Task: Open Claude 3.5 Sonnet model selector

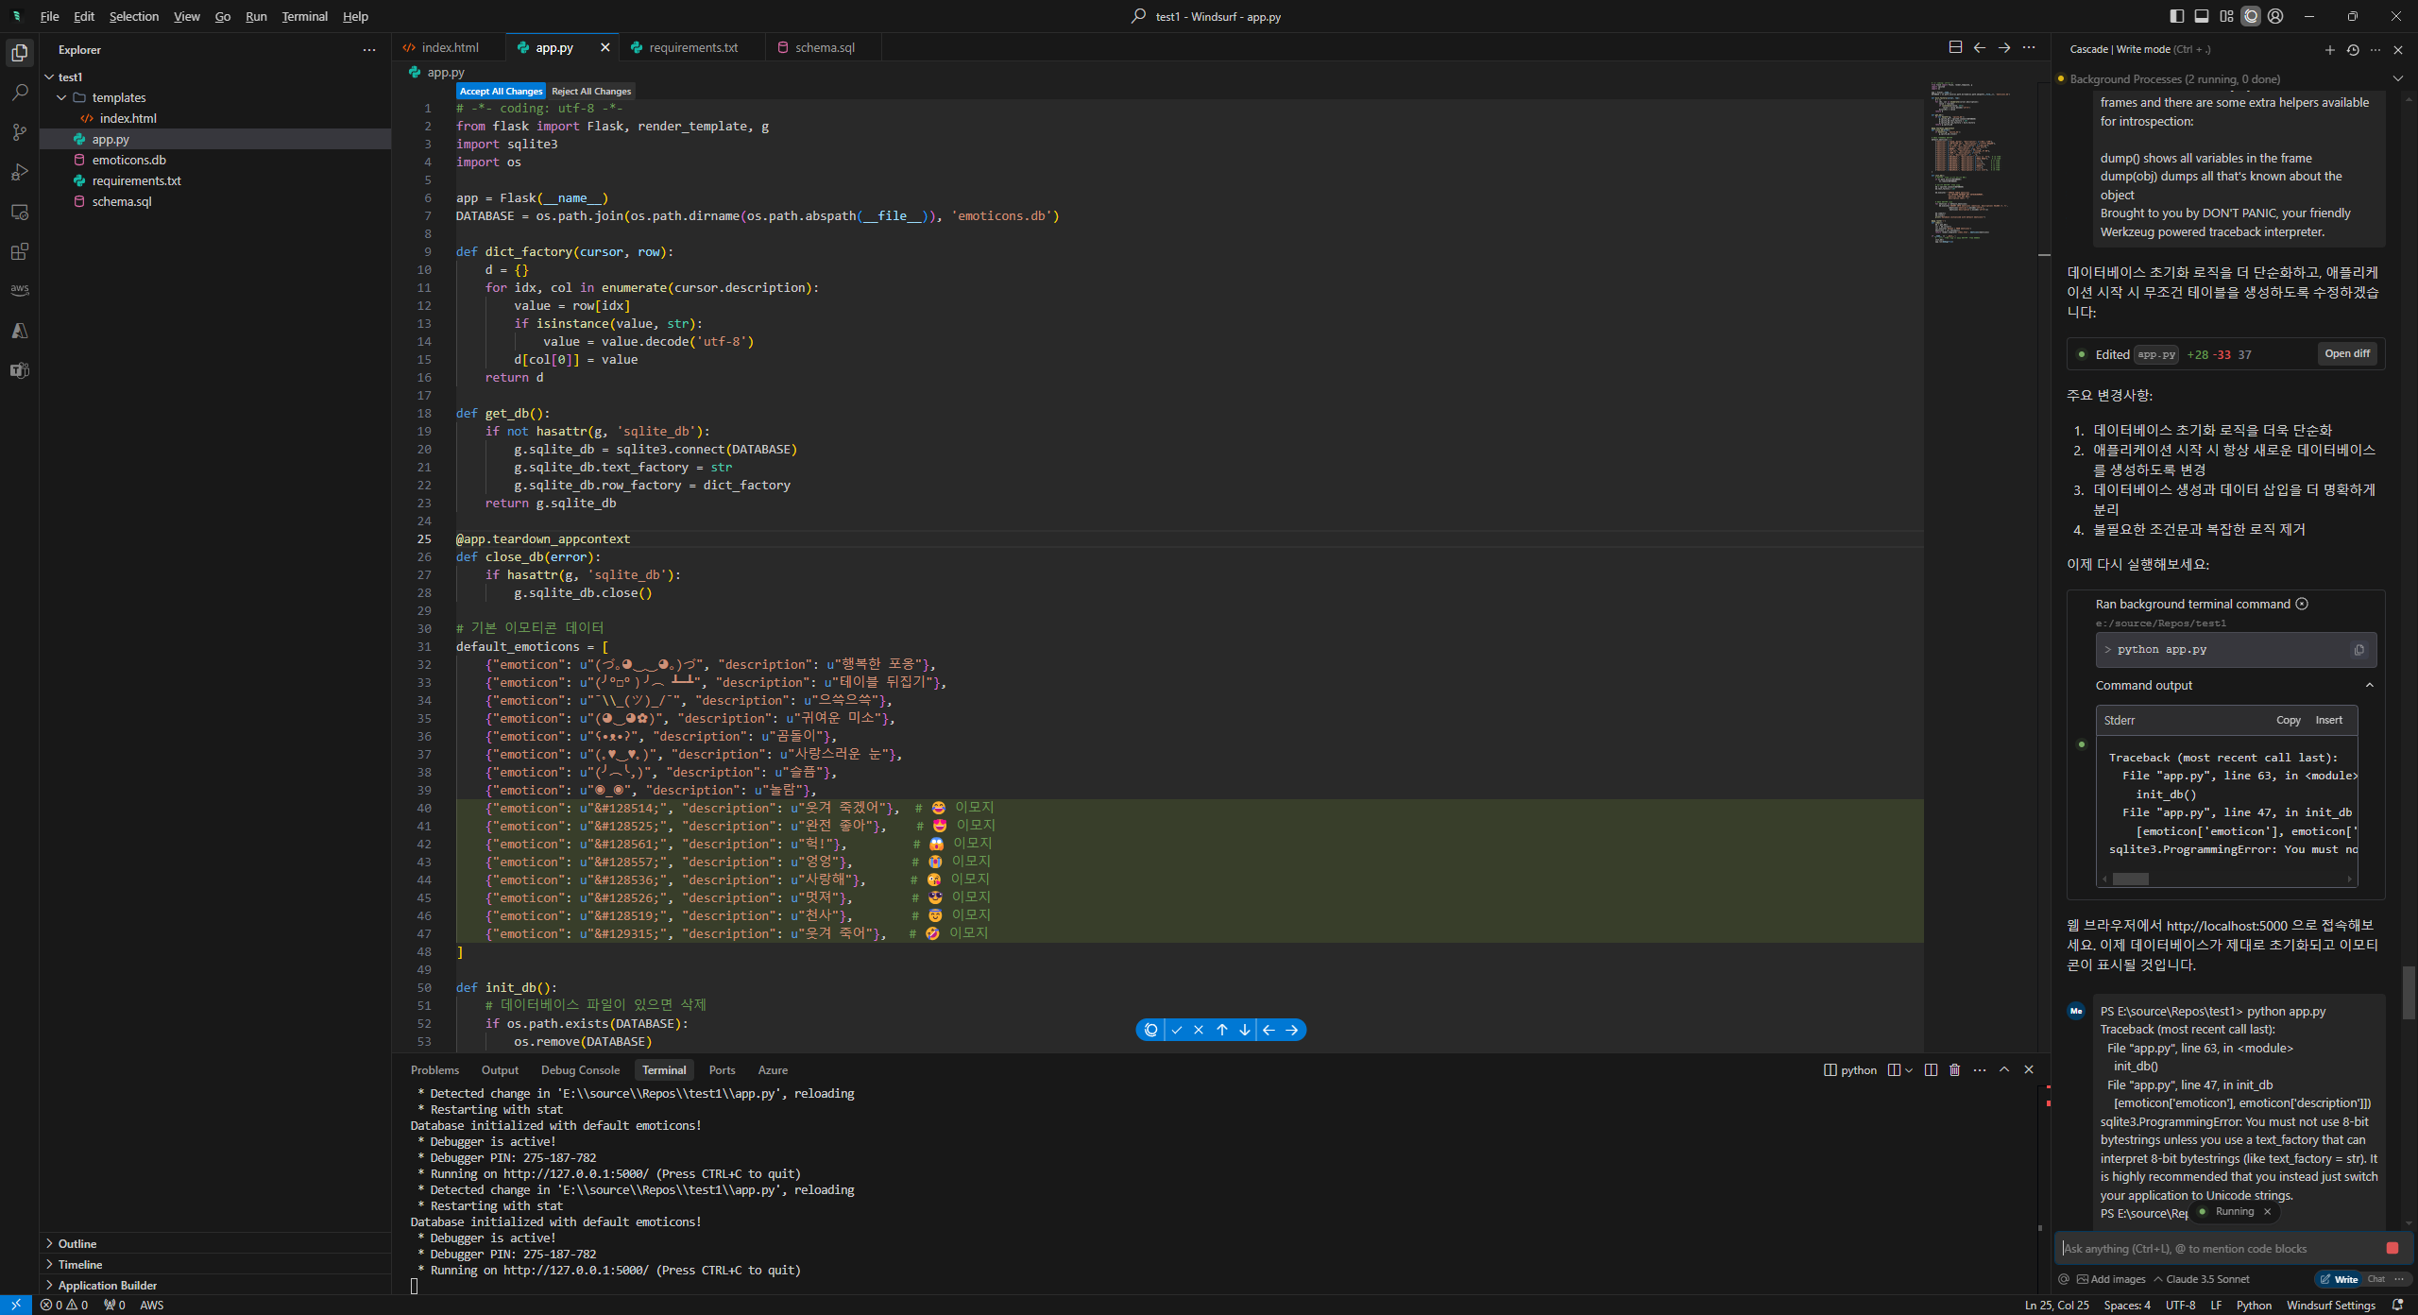Action: 2206,1279
